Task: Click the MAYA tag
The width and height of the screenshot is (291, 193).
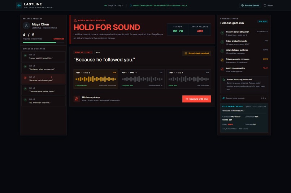Action: (x=97, y=52)
